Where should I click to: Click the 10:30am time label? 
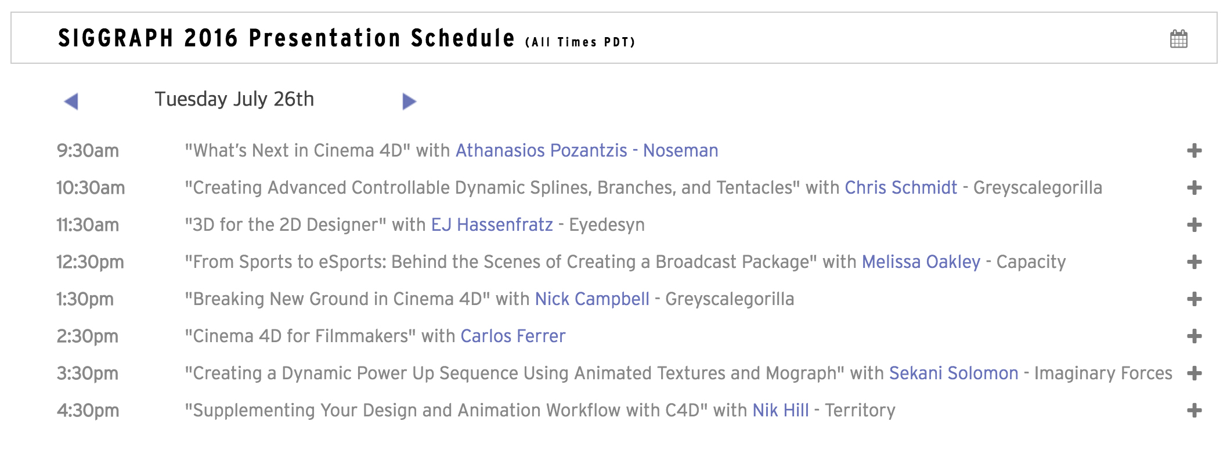[91, 188]
